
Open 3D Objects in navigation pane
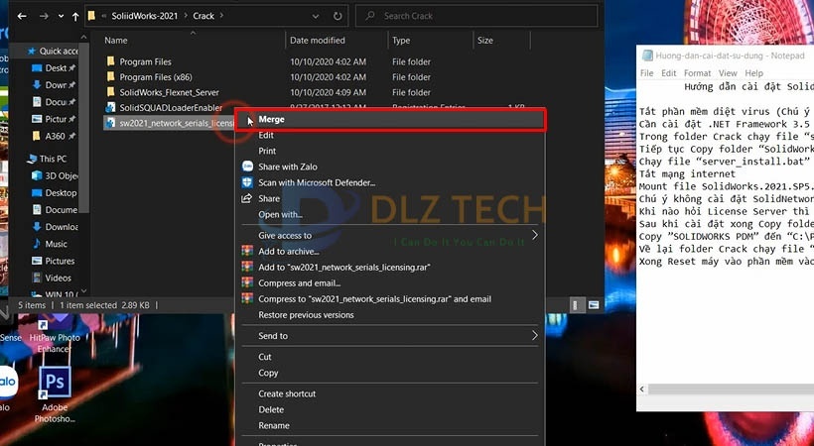point(61,175)
